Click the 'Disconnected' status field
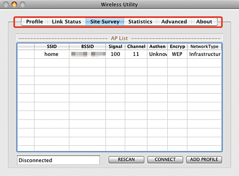Image resolution: width=239 pixels, height=176 pixels. click(x=58, y=160)
